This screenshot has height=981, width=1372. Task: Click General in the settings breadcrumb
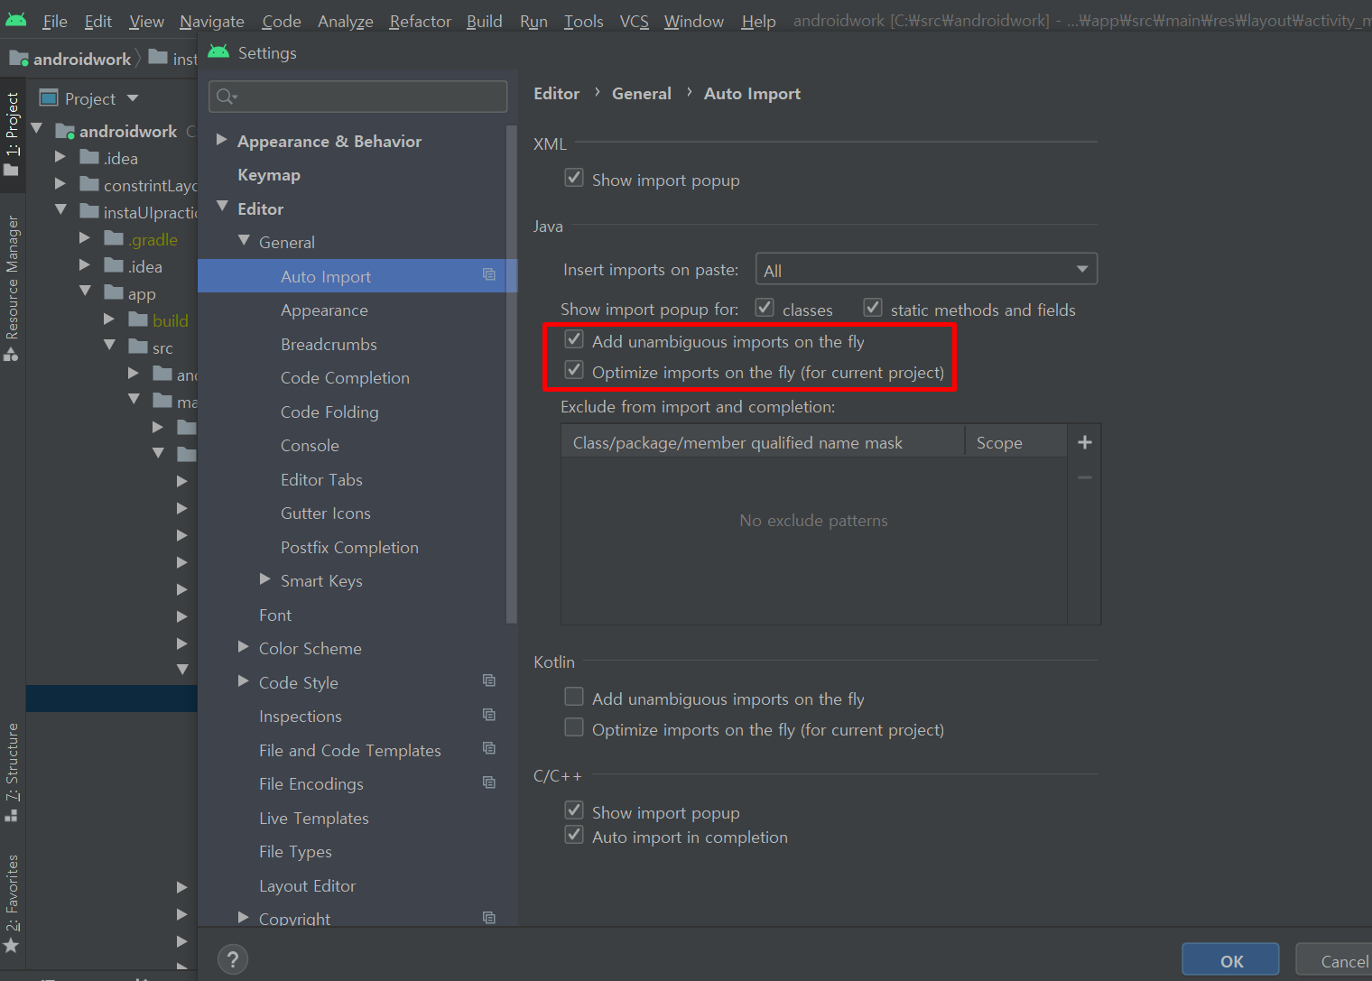(641, 93)
